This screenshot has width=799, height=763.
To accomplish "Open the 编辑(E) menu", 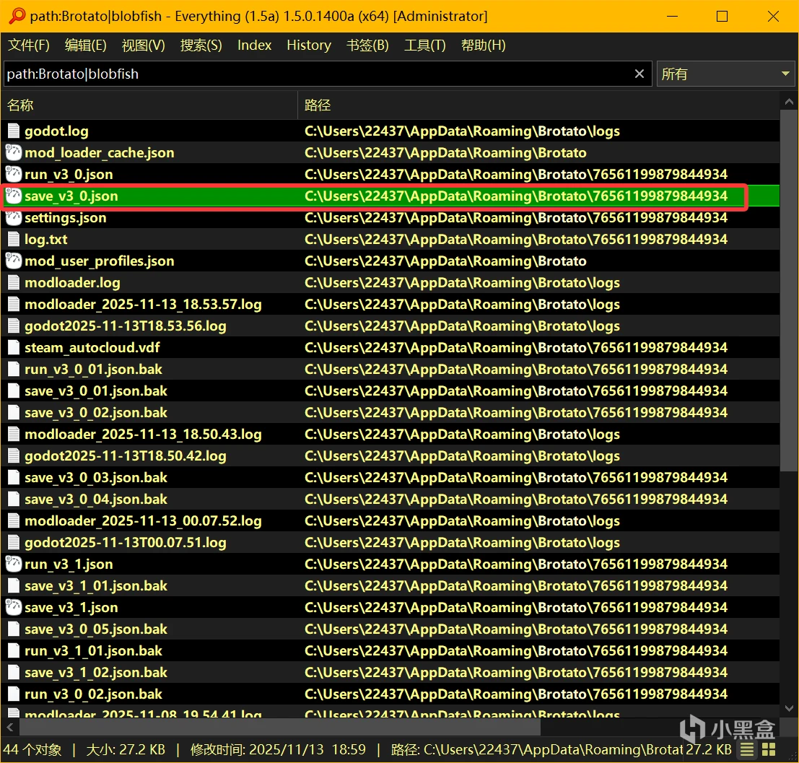I will click(86, 45).
